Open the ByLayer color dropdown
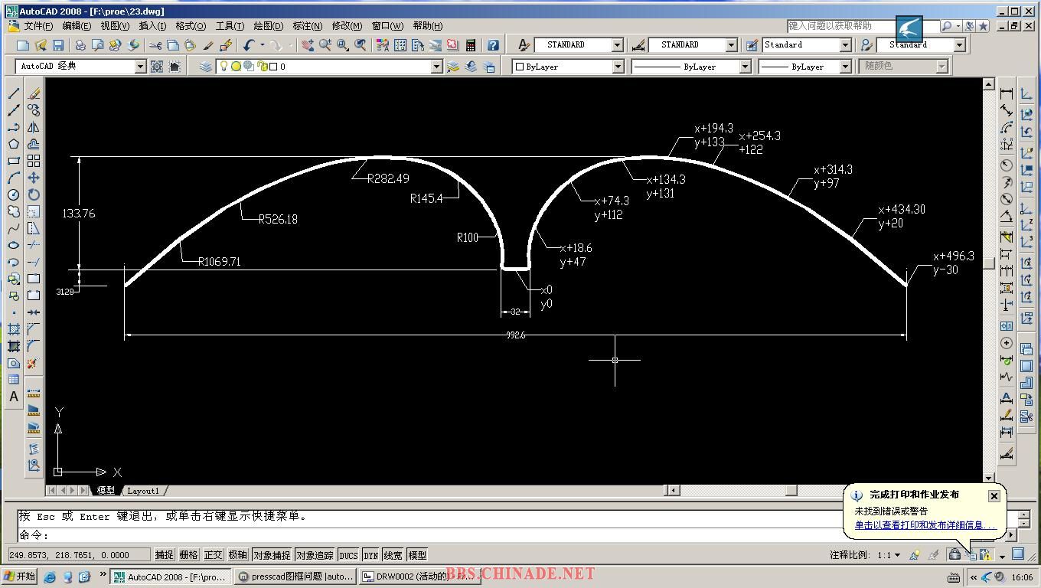The height and width of the screenshot is (588, 1041). [x=618, y=67]
